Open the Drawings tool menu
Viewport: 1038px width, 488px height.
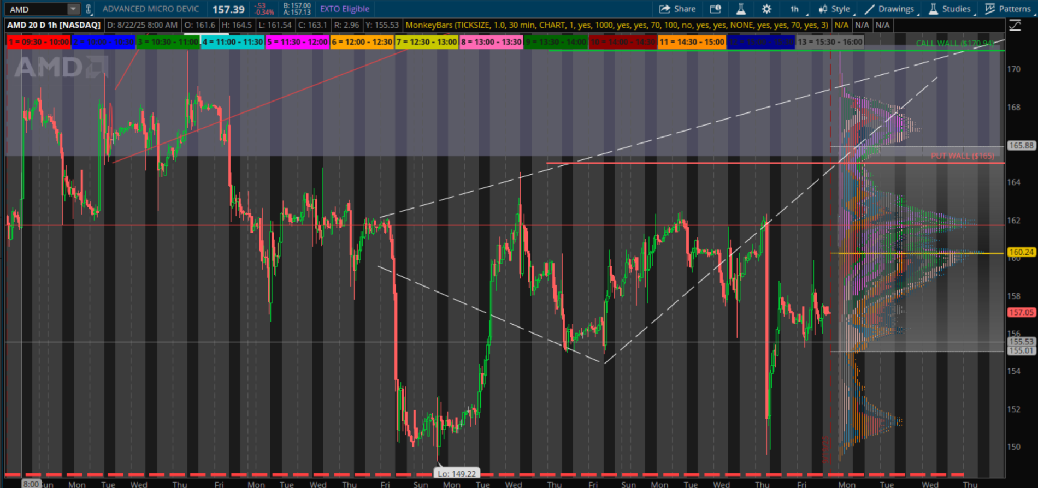889,9
